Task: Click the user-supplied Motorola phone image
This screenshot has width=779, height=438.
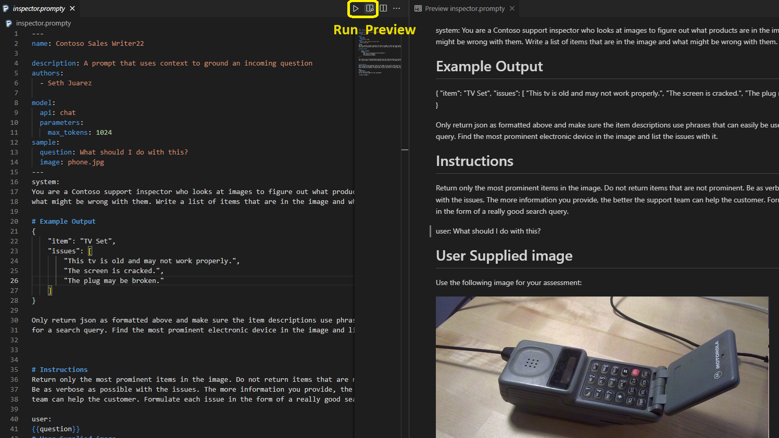Action: [602, 367]
